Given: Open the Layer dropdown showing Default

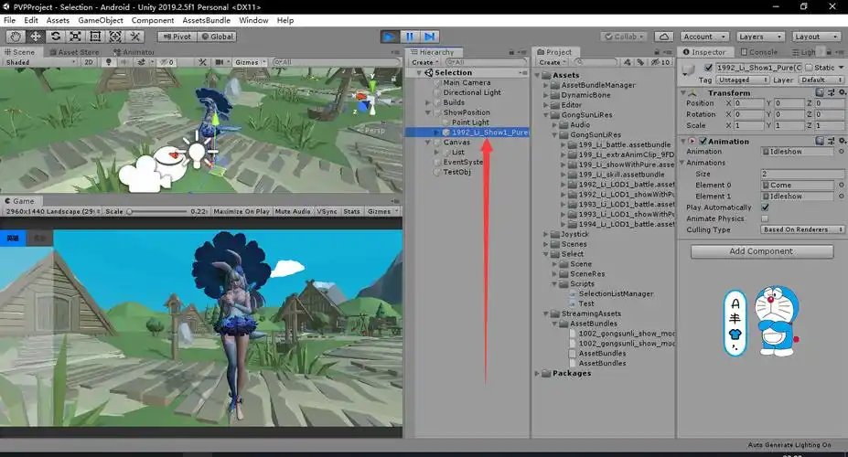Looking at the screenshot, I should 821,80.
